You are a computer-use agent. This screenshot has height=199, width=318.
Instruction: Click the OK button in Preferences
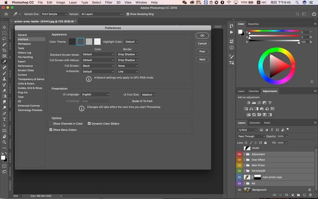coord(202,35)
